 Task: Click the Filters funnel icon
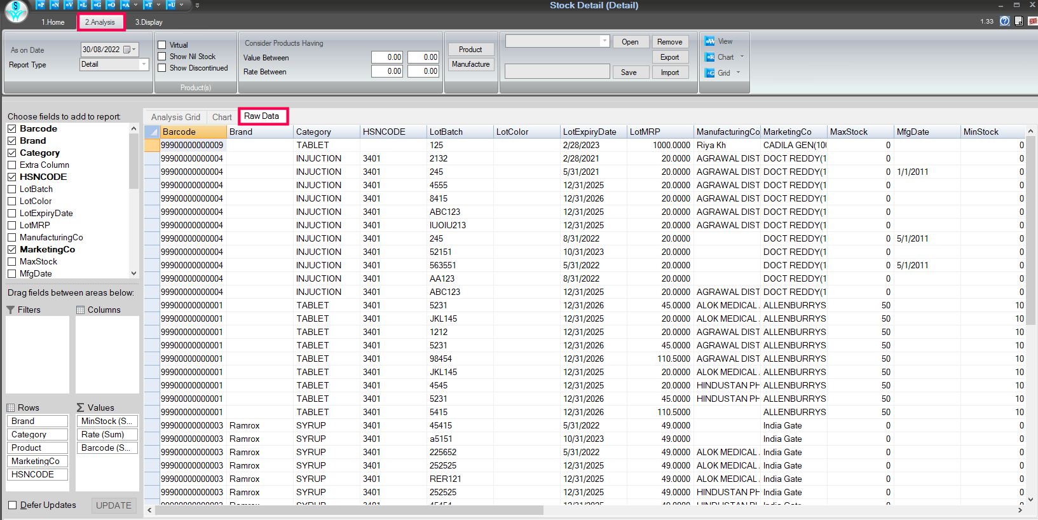pyautogui.click(x=11, y=310)
